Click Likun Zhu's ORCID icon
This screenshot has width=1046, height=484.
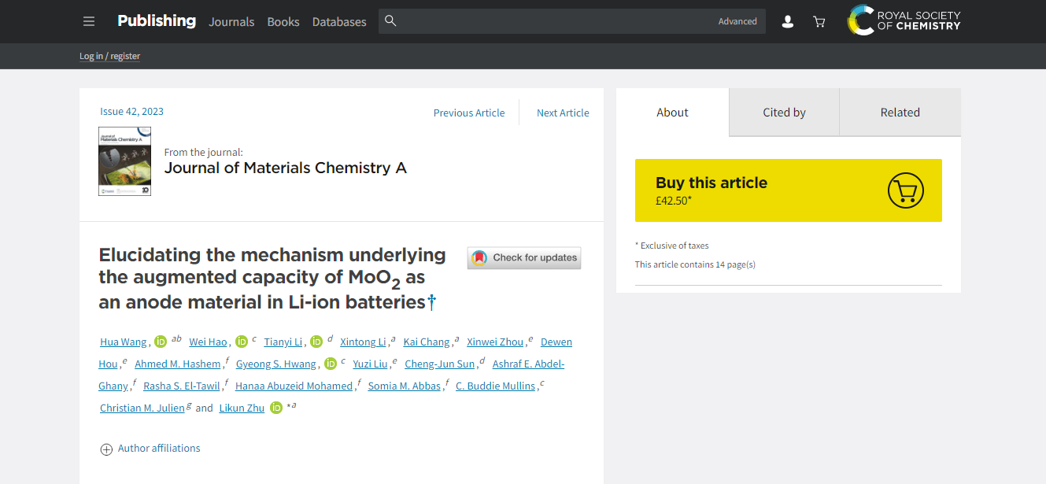click(276, 408)
